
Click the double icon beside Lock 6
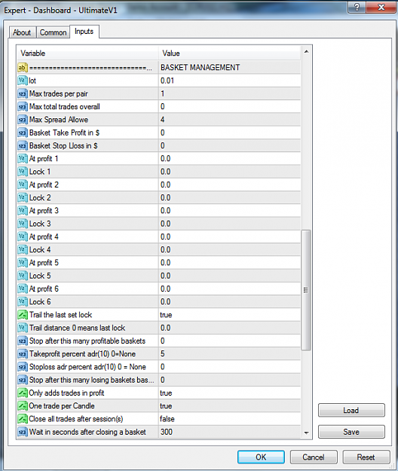click(23, 302)
